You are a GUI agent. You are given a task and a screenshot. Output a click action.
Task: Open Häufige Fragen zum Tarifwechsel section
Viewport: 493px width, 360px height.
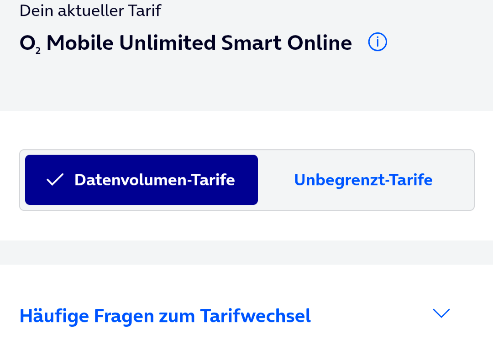tap(235, 316)
